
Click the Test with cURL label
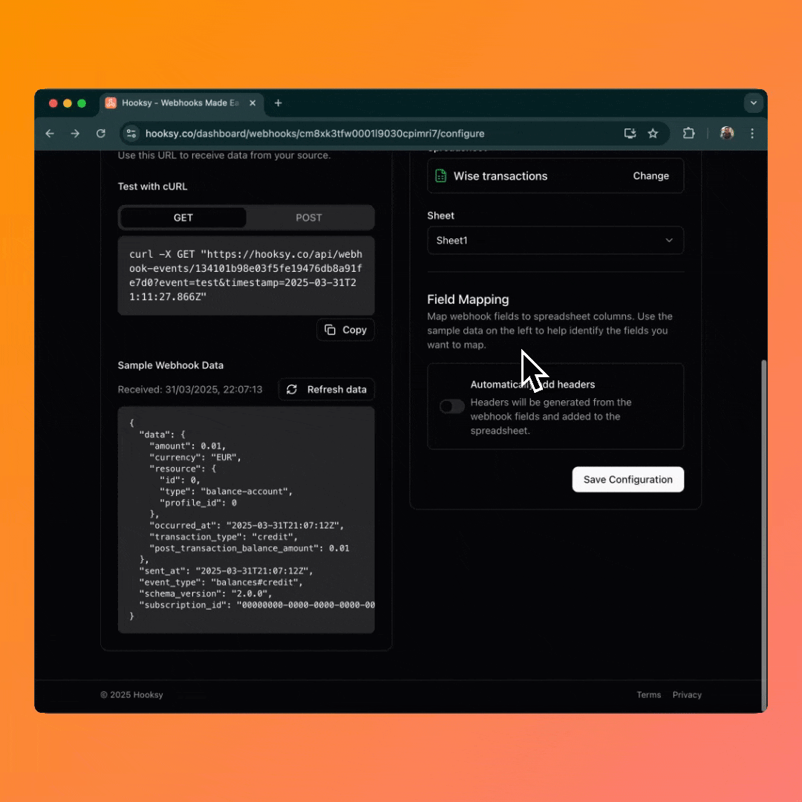click(152, 186)
